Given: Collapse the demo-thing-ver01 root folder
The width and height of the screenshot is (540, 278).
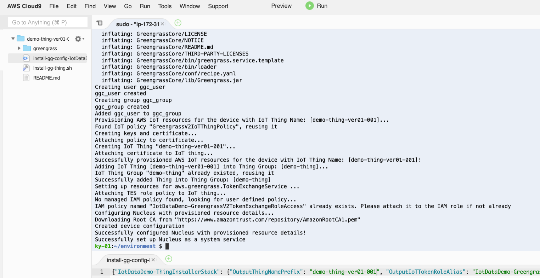Looking at the screenshot, I should tap(13, 39).
